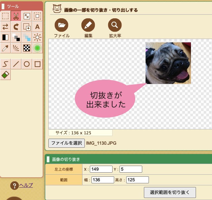Click the 左上の座標 label cell
The image size is (212, 200).
coord(64,169)
